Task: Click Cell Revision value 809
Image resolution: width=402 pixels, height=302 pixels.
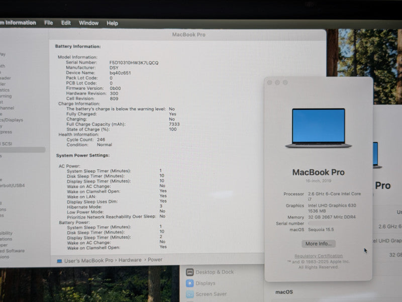Action: [x=114, y=98]
